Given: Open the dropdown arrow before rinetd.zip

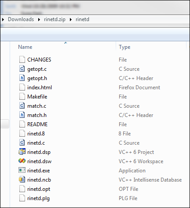Looking at the screenshot, I should (x=39, y=19).
